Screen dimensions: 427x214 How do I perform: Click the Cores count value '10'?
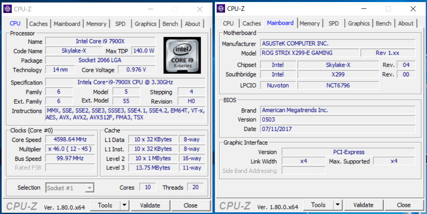pyautogui.click(x=148, y=187)
